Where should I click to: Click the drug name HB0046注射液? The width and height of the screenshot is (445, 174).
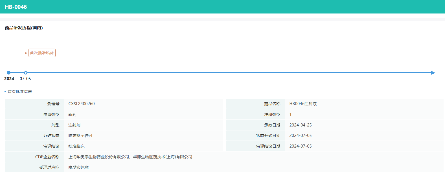tap(303, 104)
